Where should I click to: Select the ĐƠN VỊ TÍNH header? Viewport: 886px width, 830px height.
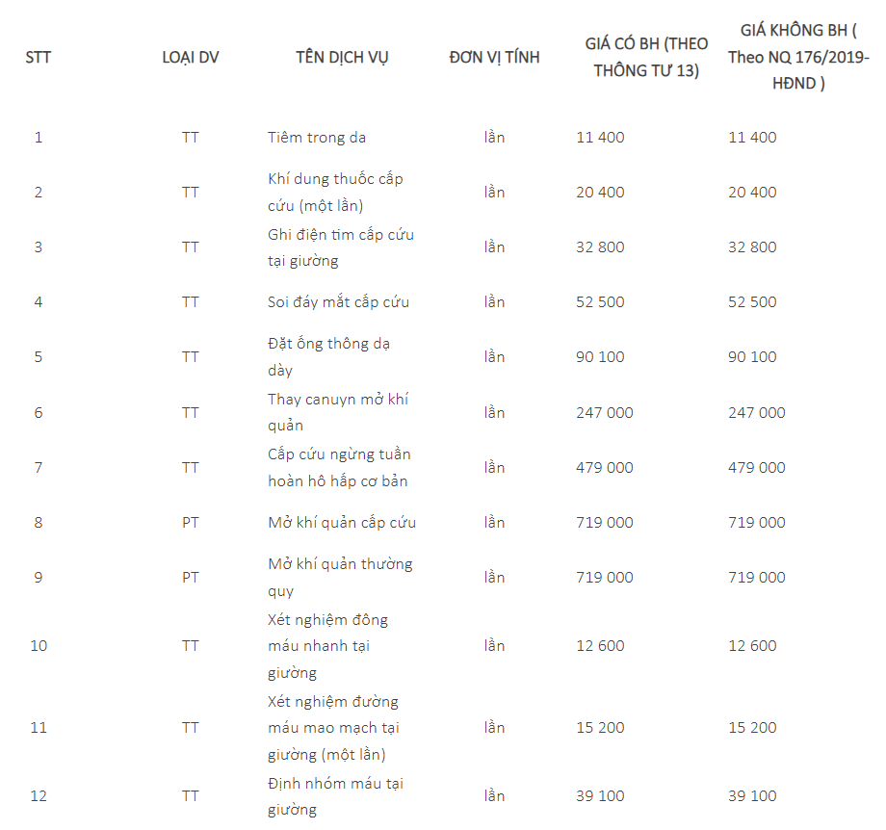494,57
